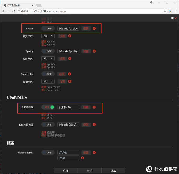
Task: Click info icon for 恢复MPD under Squeezelite
Action: (70, 81)
